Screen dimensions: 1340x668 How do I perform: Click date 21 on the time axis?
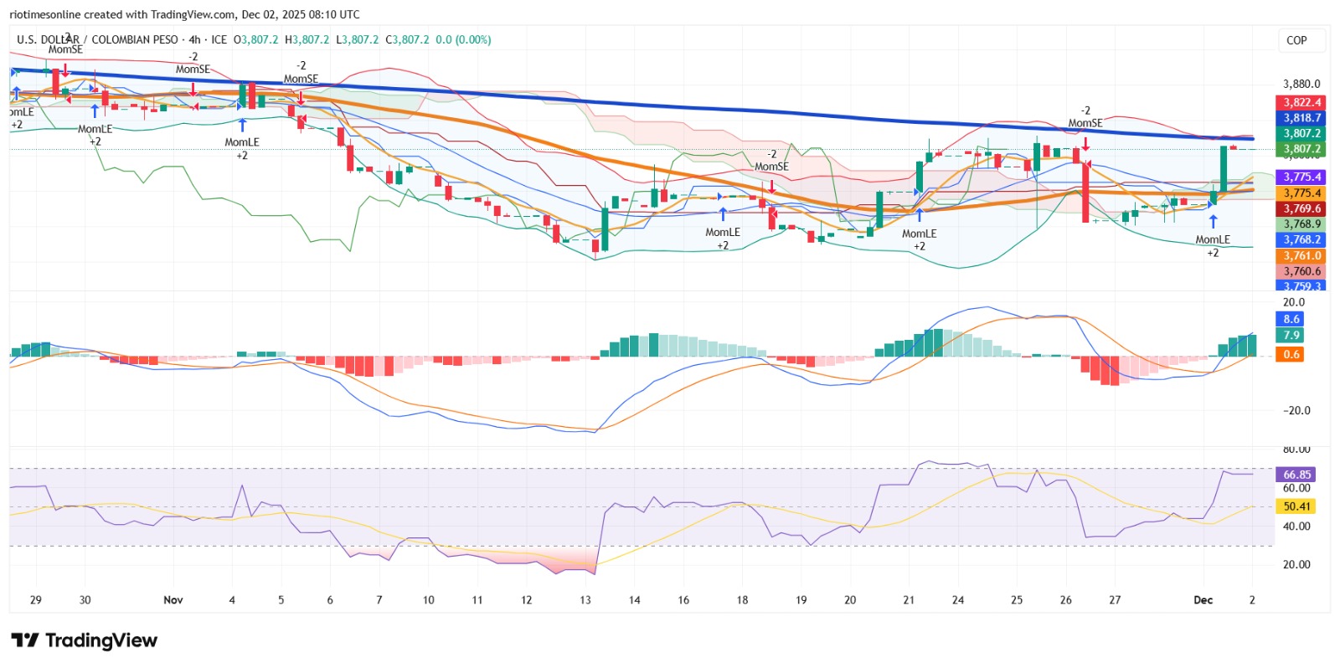909,599
